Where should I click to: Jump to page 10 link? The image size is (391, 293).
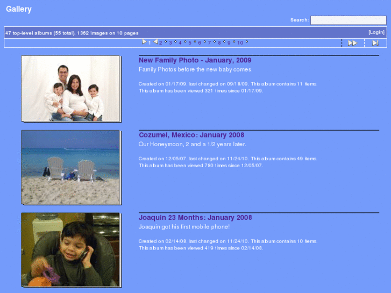pos(240,43)
